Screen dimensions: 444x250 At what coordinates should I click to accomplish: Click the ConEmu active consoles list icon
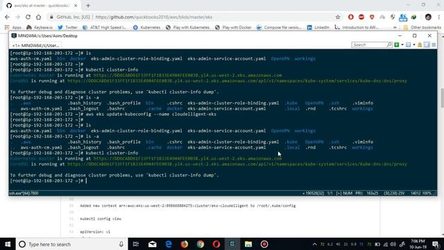point(409,44)
